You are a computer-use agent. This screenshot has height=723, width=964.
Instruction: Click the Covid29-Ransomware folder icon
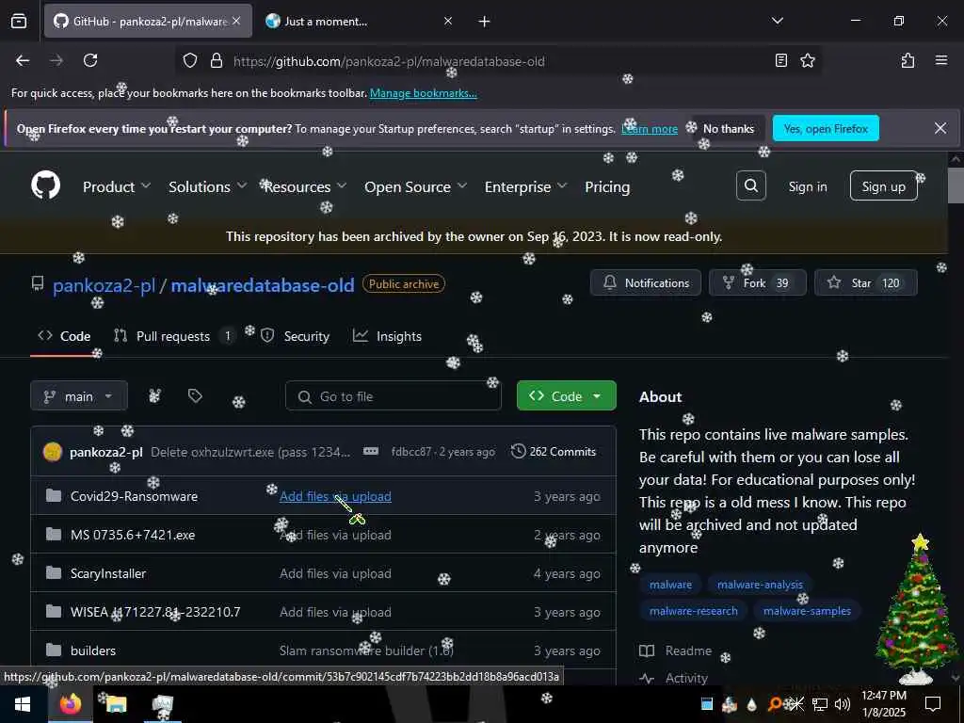pos(54,495)
